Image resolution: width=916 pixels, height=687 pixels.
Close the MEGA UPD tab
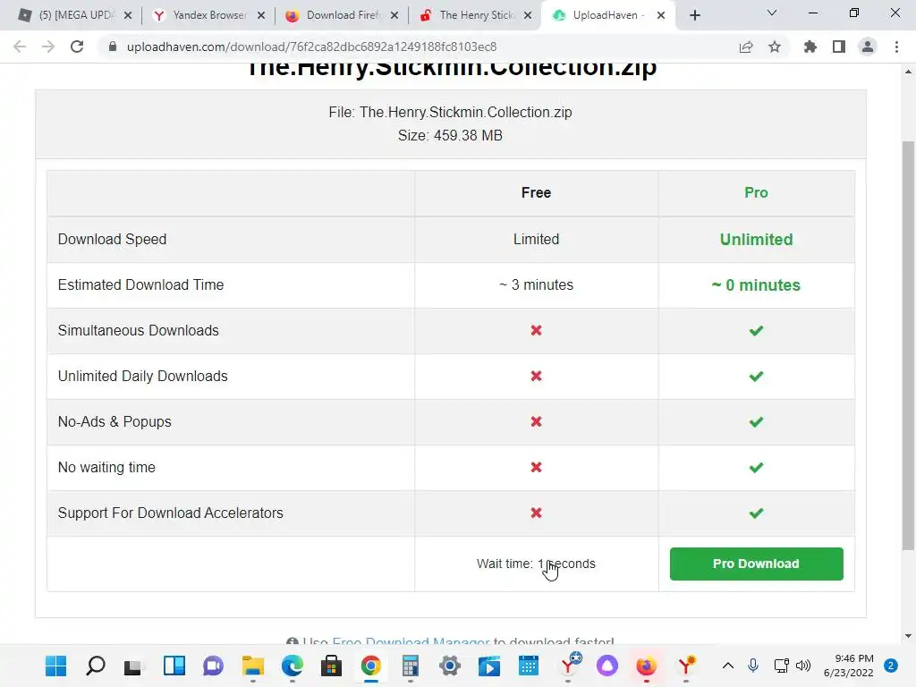coord(128,16)
